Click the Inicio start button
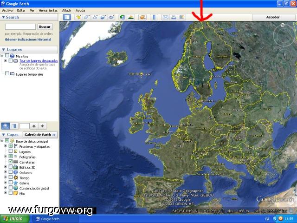The height and width of the screenshot is (223, 297). coord(14,219)
